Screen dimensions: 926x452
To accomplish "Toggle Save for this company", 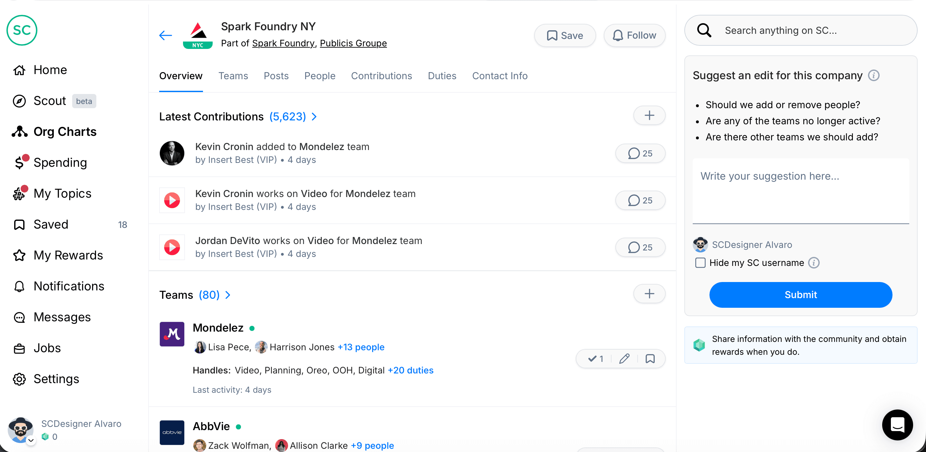I will [564, 35].
